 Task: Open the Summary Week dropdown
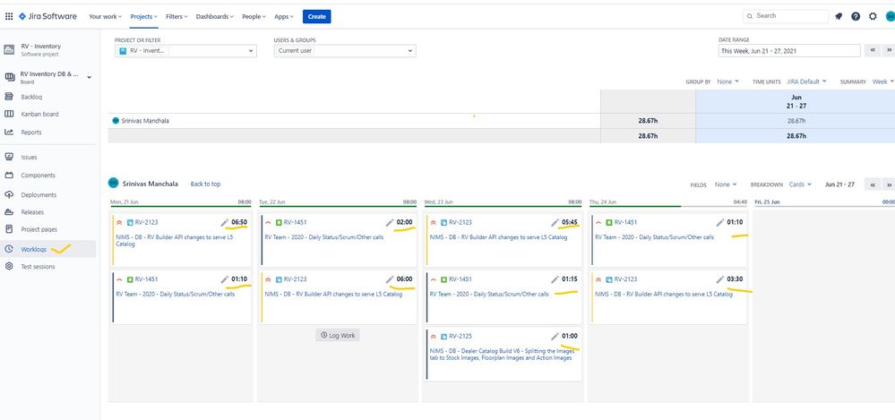[x=883, y=81]
